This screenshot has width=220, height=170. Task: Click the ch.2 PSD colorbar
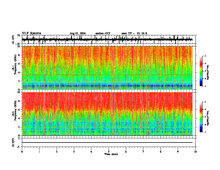point(201,117)
